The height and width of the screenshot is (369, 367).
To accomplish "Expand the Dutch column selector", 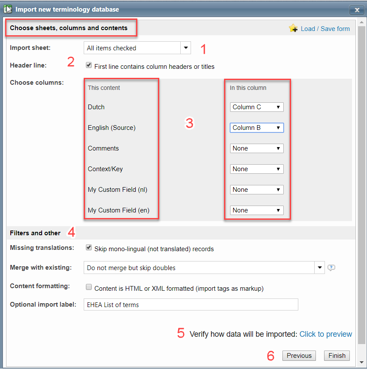I will [257, 107].
